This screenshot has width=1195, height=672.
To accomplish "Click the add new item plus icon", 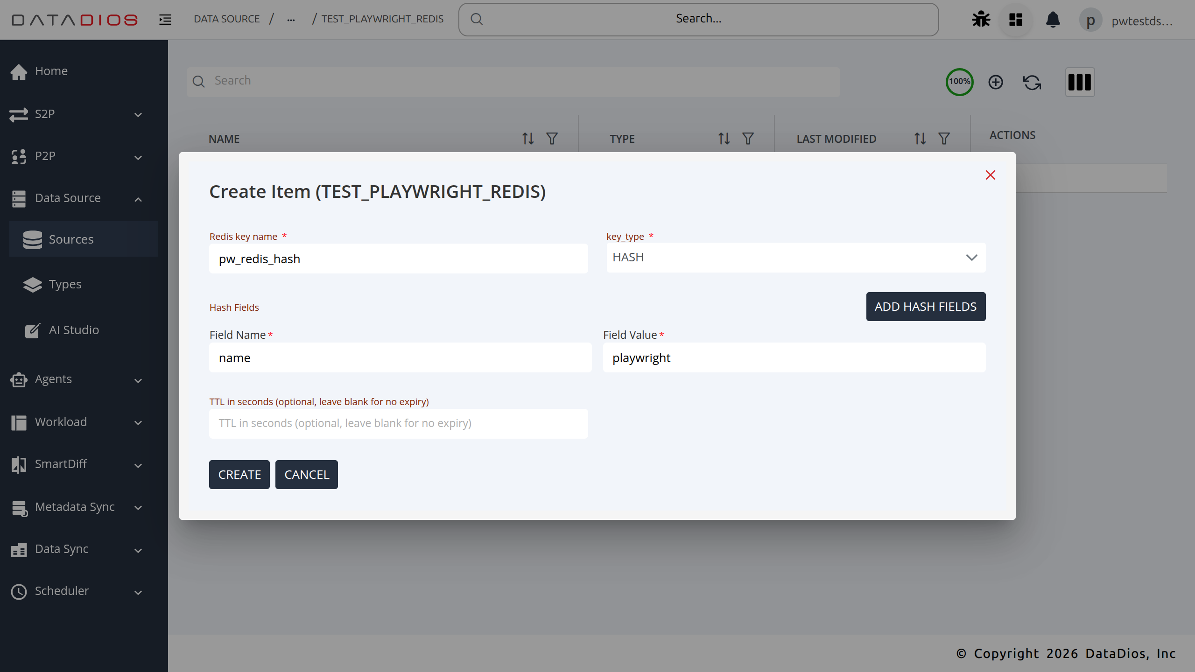I will 995,82.
